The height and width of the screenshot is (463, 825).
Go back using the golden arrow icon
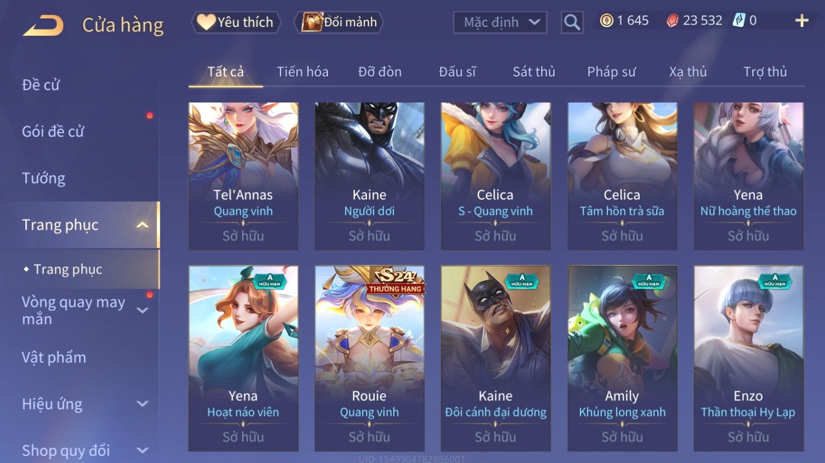pos(43,26)
